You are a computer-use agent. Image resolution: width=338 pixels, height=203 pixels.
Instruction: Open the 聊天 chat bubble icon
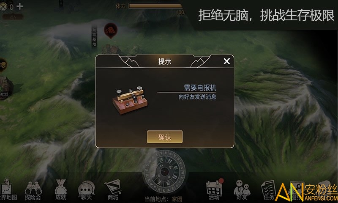click(86, 190)
